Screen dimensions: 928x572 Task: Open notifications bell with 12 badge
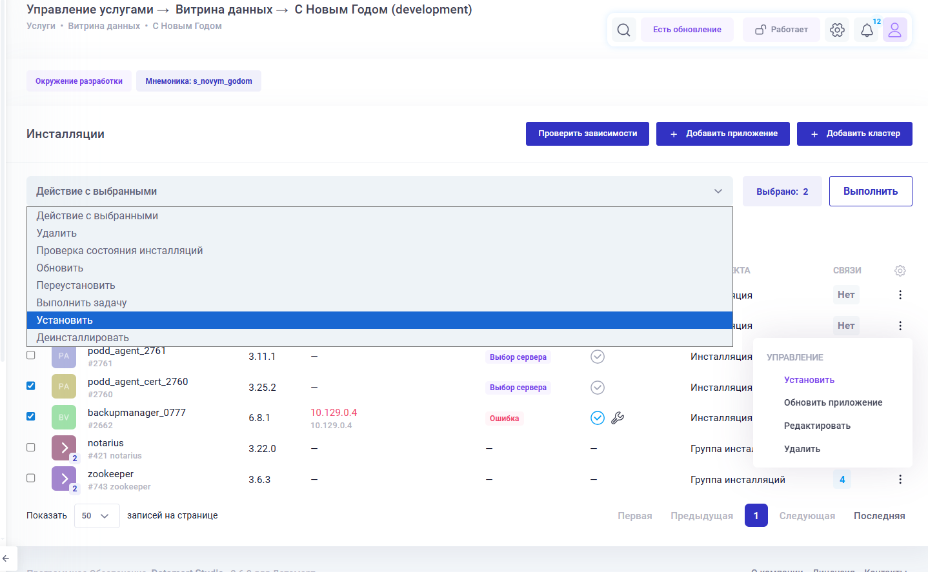pos(867,30)
